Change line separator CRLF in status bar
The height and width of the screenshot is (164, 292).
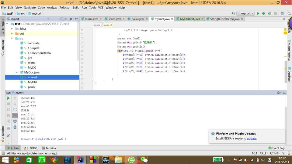click(264, 153)
